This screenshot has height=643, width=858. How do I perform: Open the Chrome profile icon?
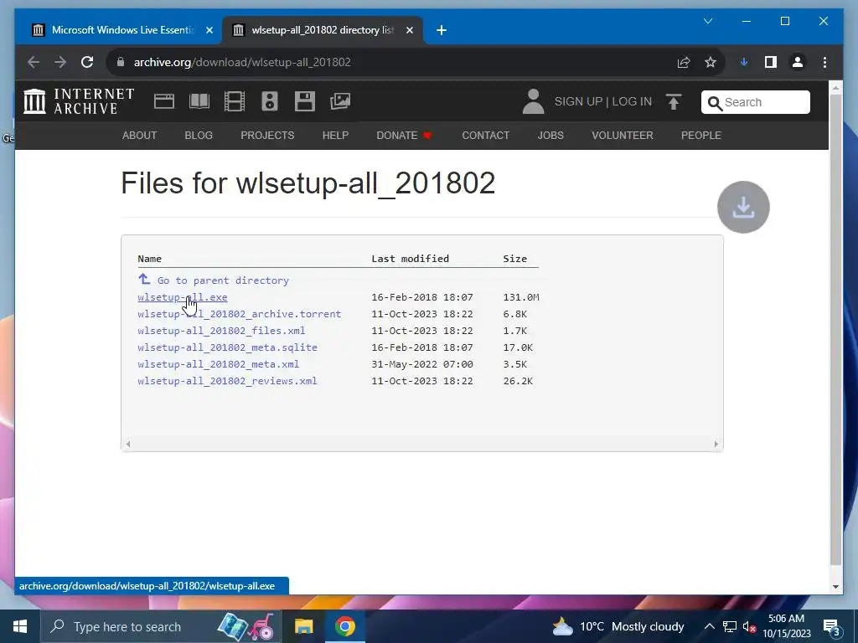click(x=798, y=62)
